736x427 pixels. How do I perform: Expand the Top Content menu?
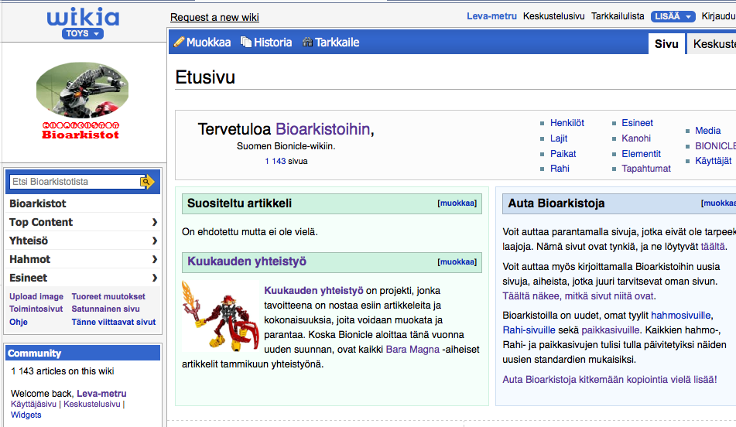point(83,223)
